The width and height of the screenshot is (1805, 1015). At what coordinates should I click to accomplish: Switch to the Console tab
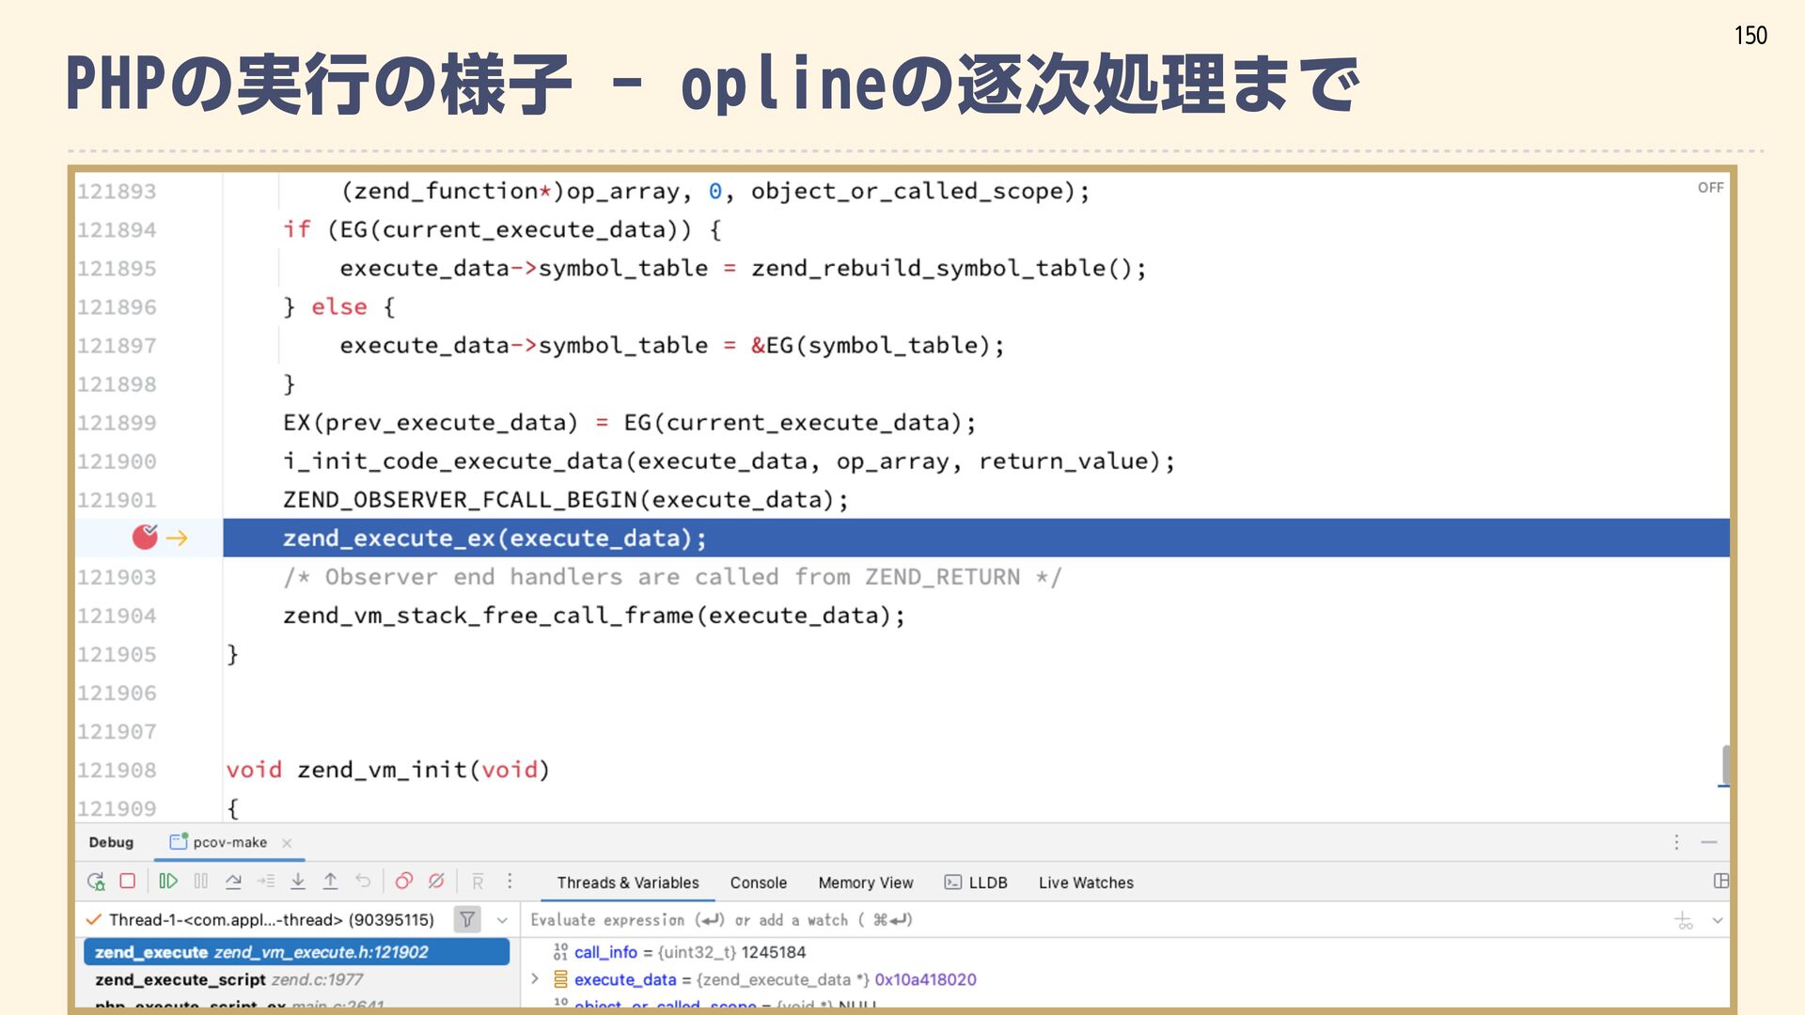(758, 882)
